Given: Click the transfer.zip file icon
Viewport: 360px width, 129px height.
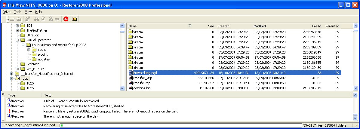Looking at the screenshot, I should pos(131,83).
